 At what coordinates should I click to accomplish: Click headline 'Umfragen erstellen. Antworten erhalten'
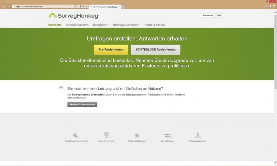click(x=137, y=39)
